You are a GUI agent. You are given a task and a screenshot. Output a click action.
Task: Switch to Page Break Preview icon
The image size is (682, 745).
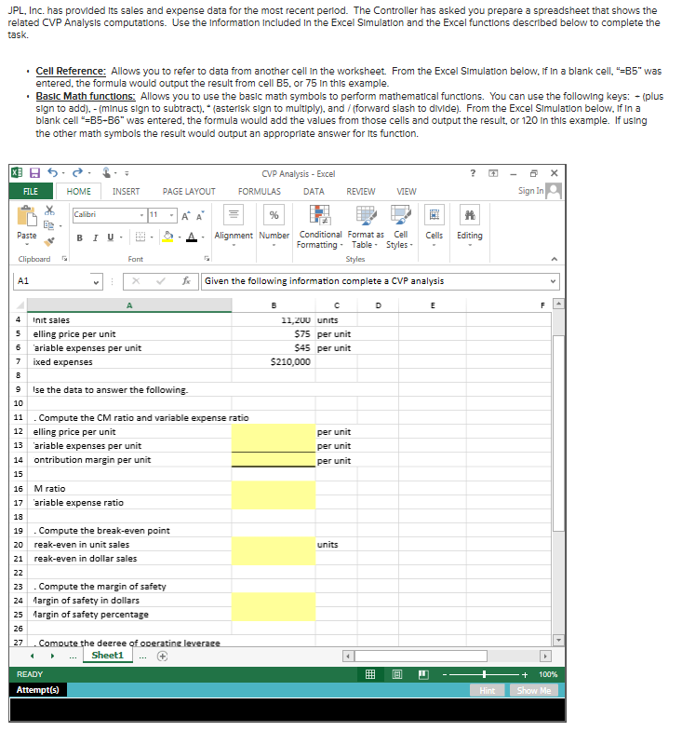point(424,674)
